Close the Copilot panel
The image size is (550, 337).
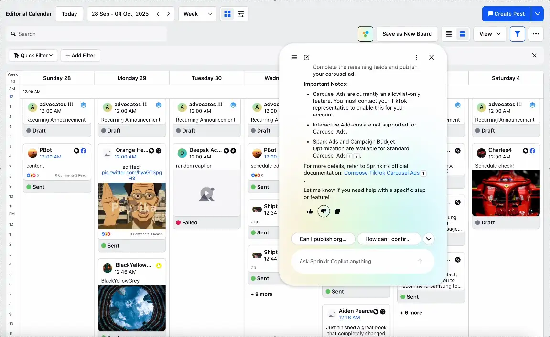tap(431, 57)
